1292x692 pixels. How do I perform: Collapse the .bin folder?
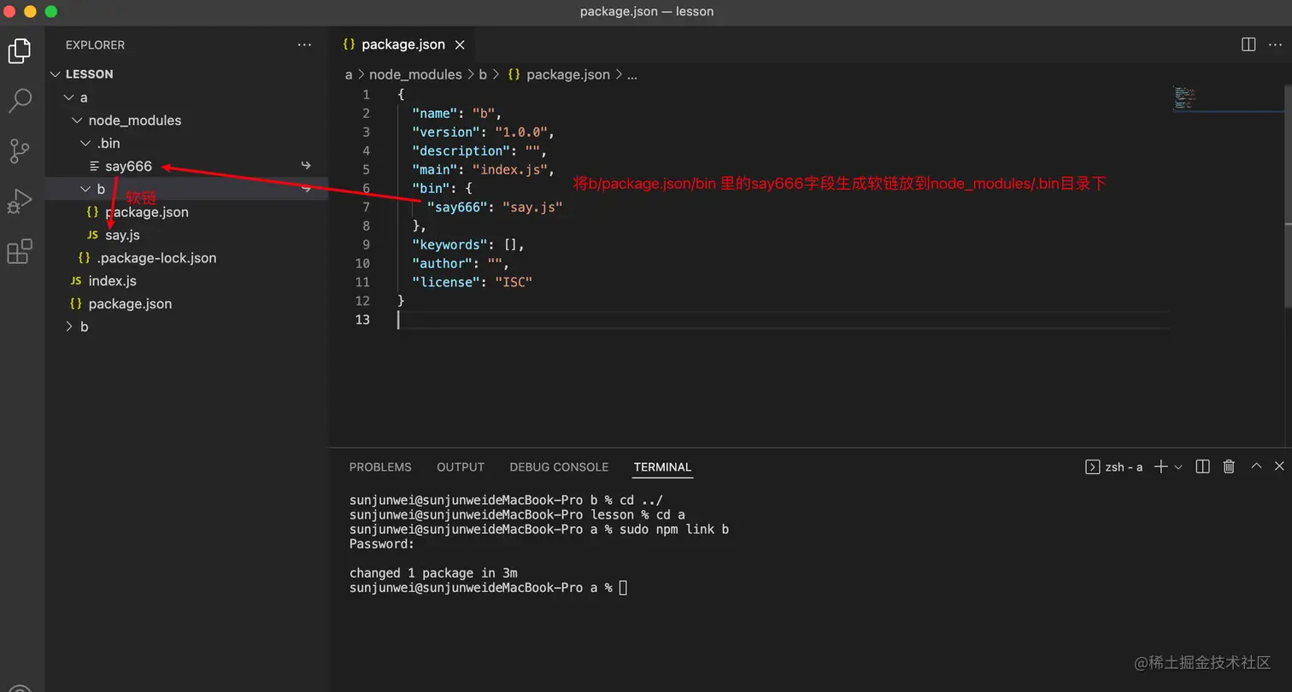point(187,144)
